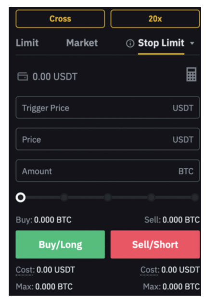Set amount slider to the 100% mark
Screen dimensions: 206x300
pyautogui.click(x=195, y=197)
